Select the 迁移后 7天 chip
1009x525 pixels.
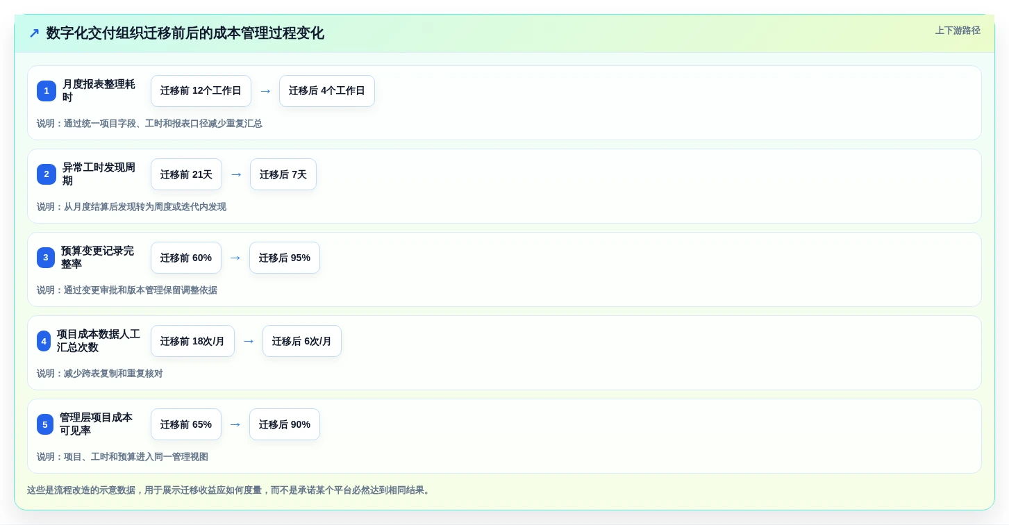(x=283, y=174)
